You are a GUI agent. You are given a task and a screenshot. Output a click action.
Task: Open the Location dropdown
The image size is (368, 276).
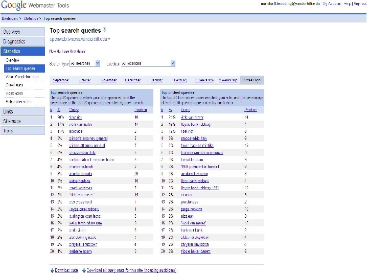148,63
